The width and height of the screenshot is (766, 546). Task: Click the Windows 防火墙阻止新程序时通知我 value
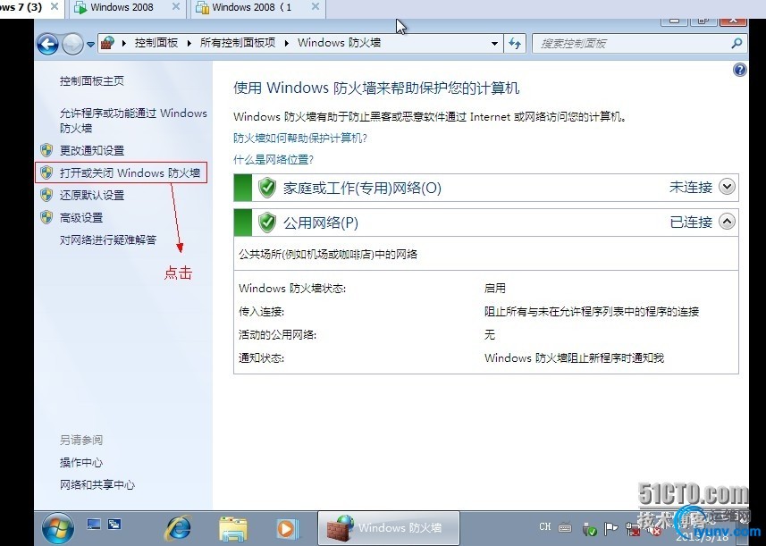pyautogui.click(x=574, y=358)
